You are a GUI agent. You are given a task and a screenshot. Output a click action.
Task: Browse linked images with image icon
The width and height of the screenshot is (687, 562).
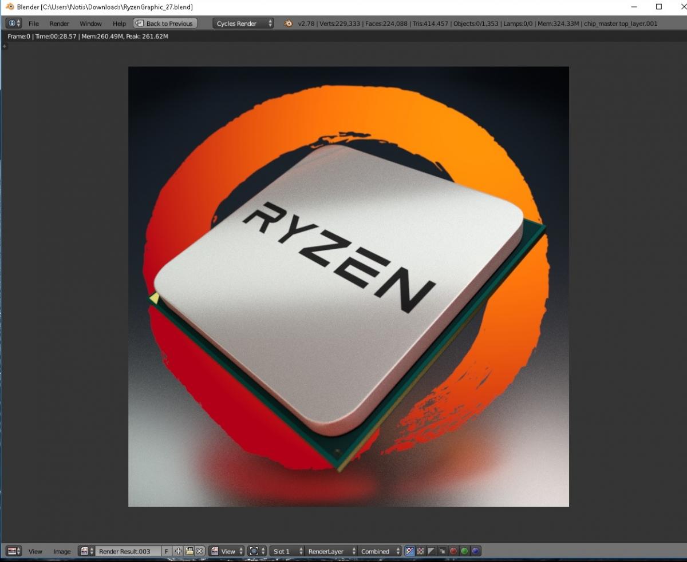tap(87, 551)
